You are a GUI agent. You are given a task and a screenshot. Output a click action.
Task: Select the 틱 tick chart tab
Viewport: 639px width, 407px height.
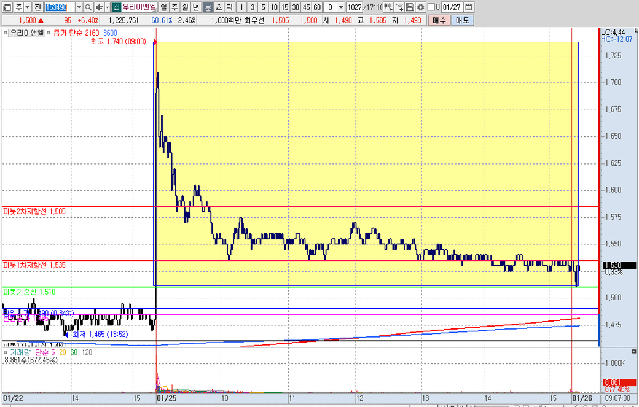click(229, 7)
